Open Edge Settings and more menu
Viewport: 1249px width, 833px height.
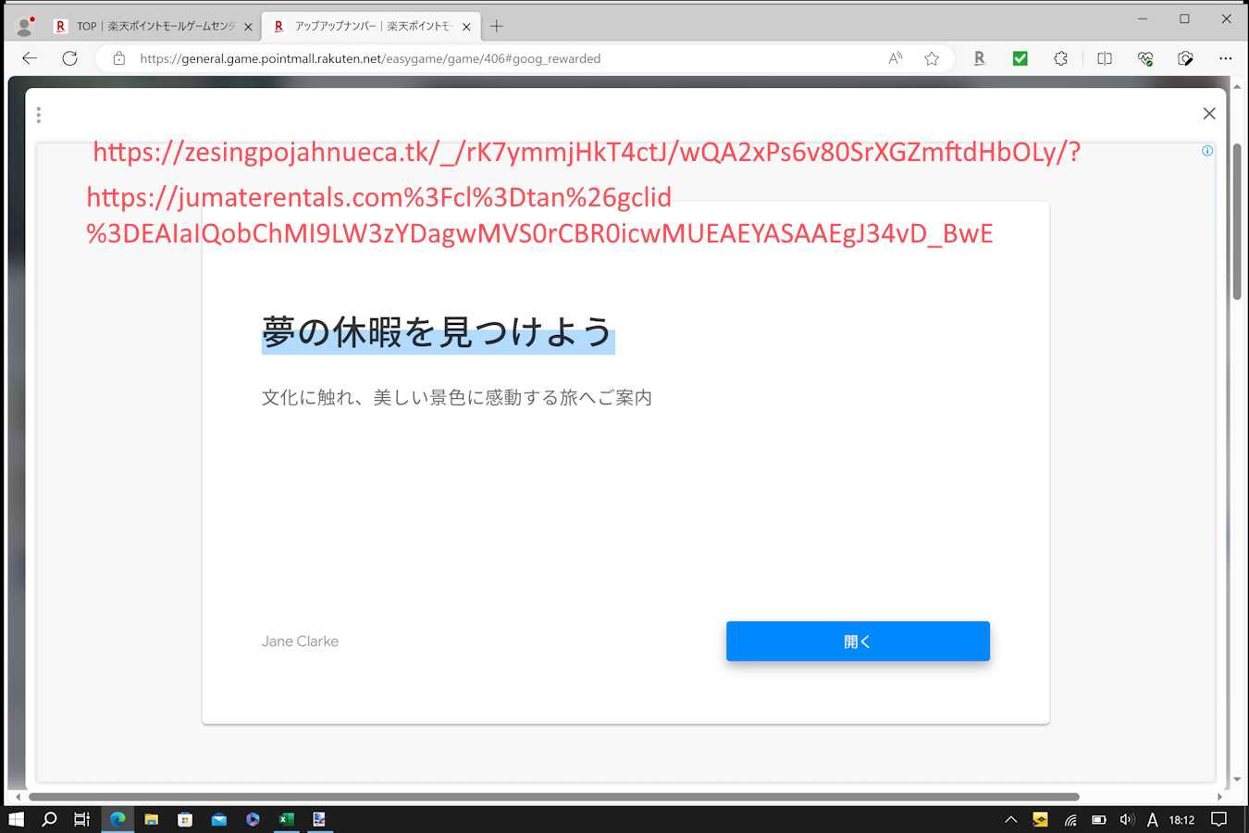pos(1225,58)
